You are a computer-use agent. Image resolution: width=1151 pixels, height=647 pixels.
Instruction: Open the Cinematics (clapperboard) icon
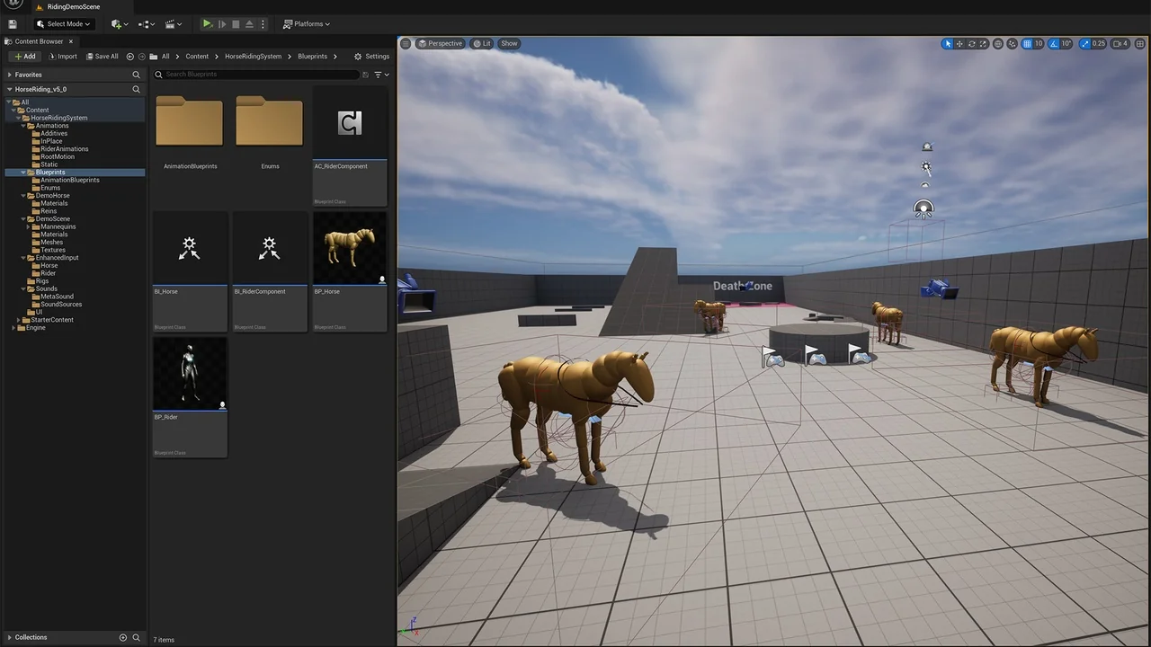tap(169, 23)
